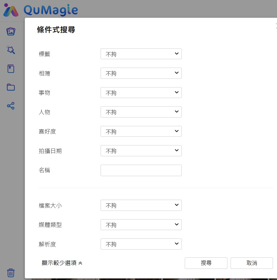Click the QuMagie logo icon
The image size is (277, 280).
click(11, 10)
